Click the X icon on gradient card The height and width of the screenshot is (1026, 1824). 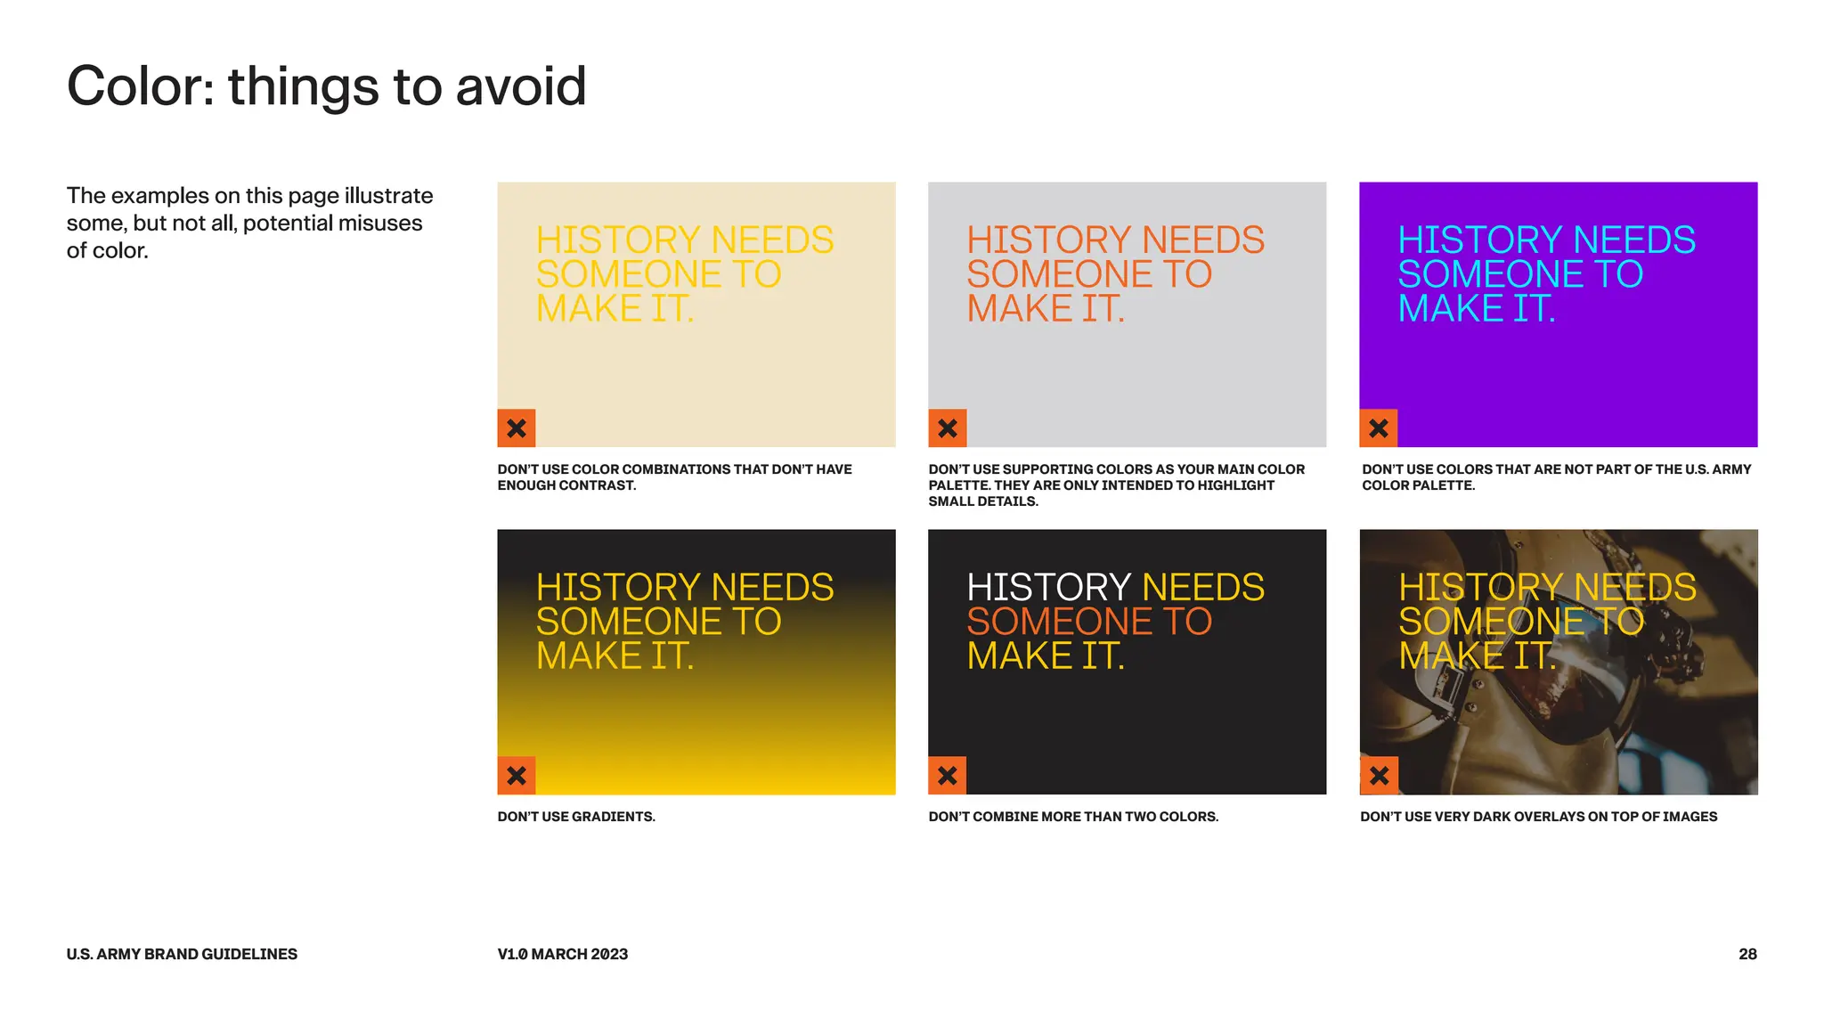pyautogui.click(x=517, y=776)
